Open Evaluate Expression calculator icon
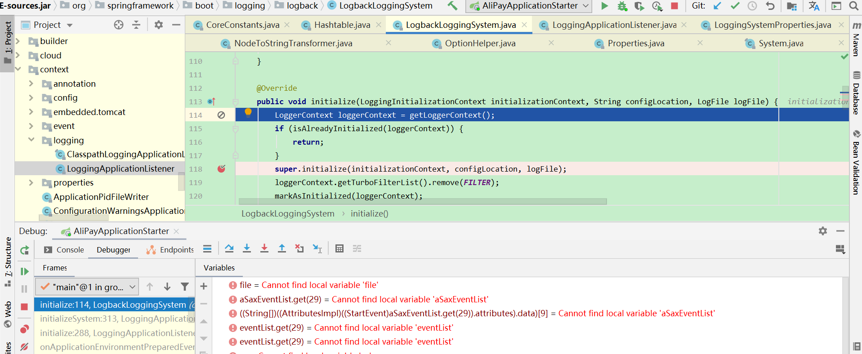862x354 pixels. 339,248
